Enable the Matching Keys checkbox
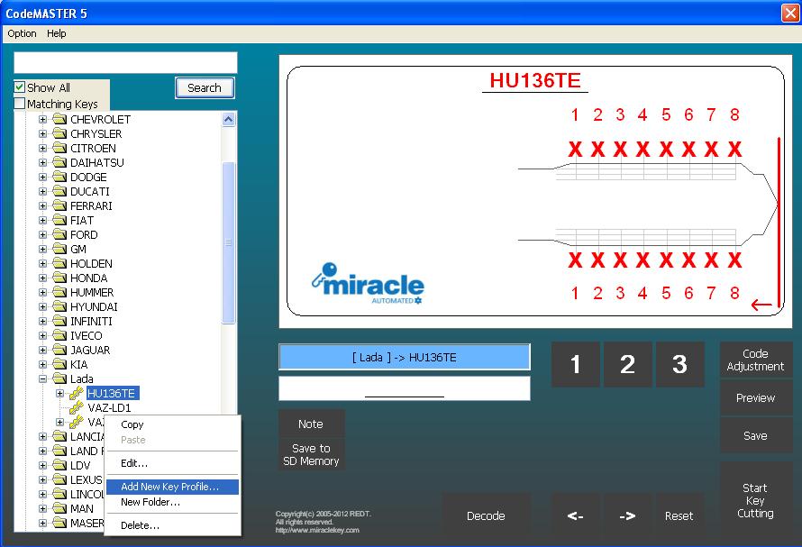 [20, 104]
